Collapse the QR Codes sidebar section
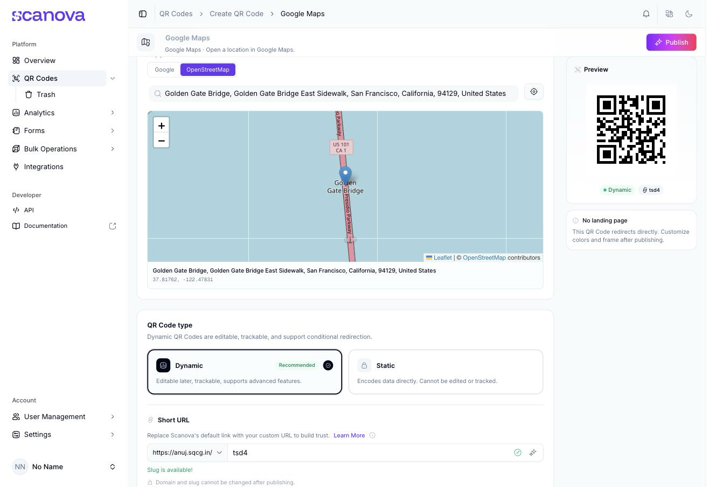This screenshot has width=709, height=487. pyautogui.click(x=113, y=79)
